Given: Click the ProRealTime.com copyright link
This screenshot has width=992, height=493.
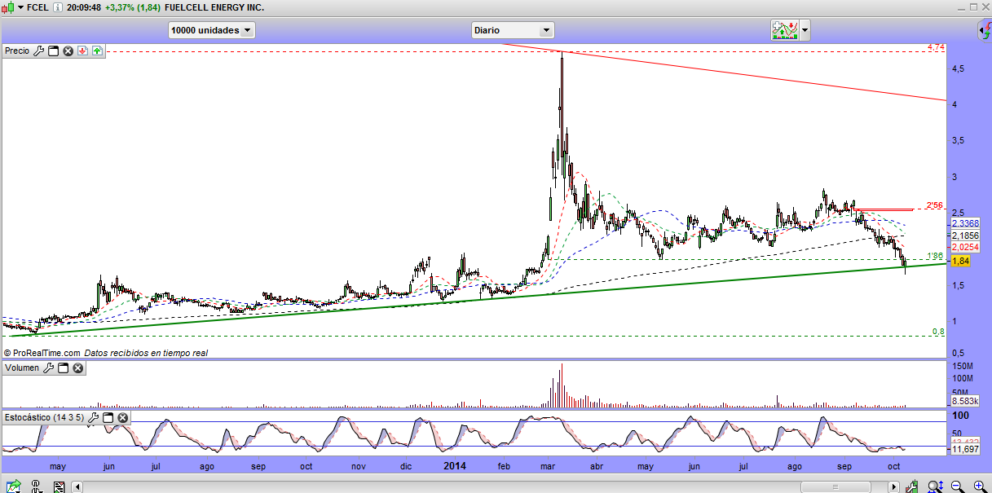Looking at the screenshot, I should pyautogui.click(x=42, y=353).
